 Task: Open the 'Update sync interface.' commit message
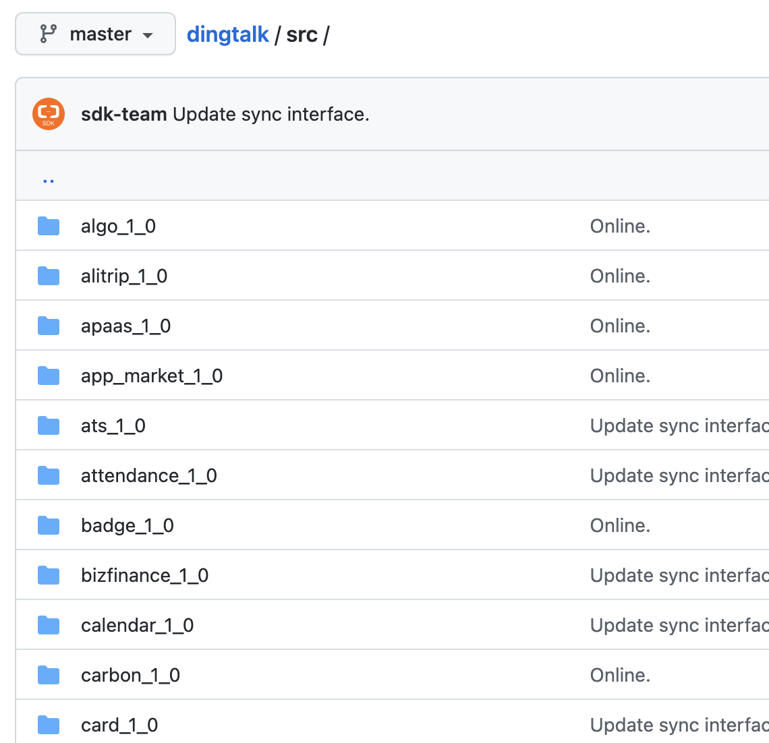(x=271, y=115)
